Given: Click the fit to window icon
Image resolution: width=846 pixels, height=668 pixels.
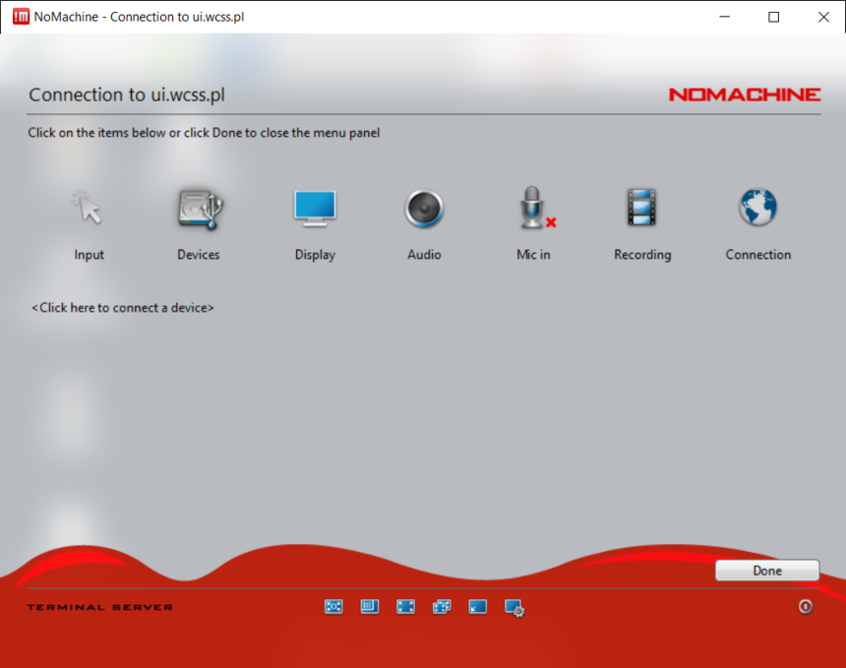Looking at the screenshot, I should tap(333, 607).
